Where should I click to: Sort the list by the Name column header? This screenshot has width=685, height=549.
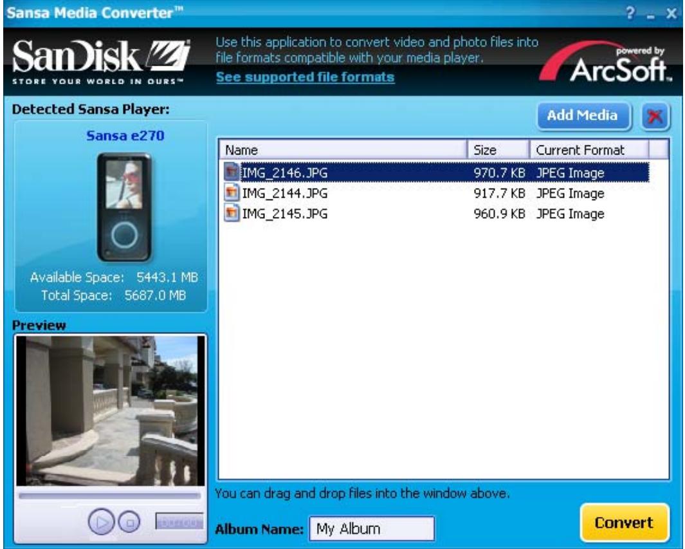(343, 150)
